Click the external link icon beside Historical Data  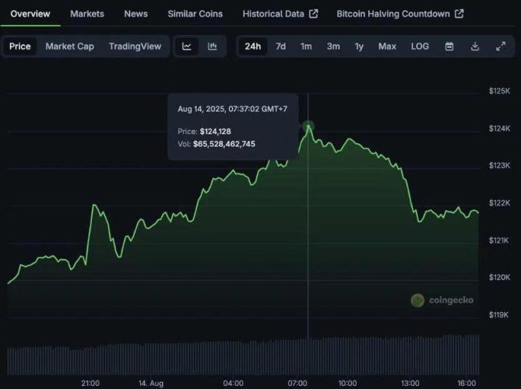[313, 14]
